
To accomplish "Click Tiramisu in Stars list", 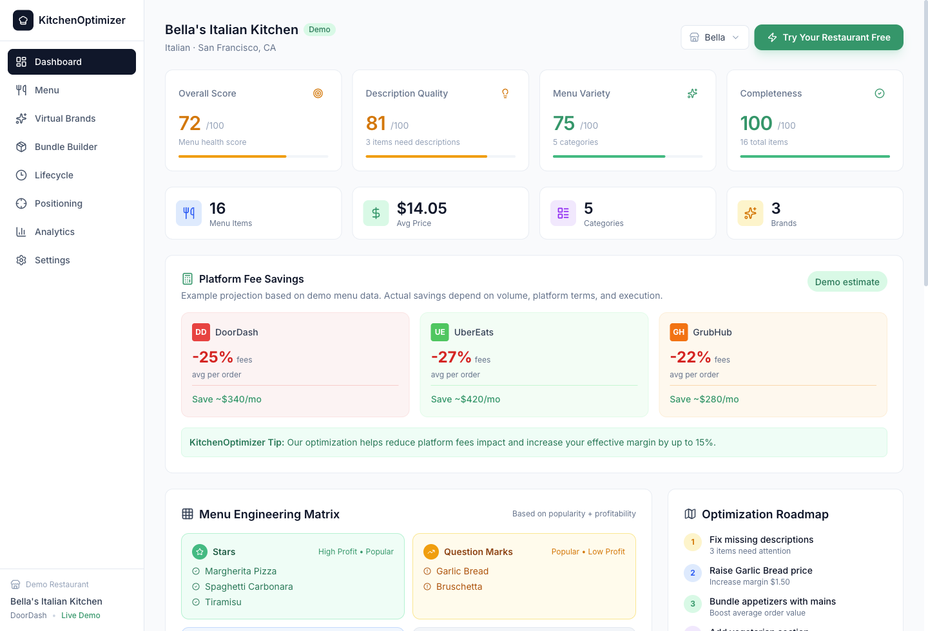I will 223,602.
